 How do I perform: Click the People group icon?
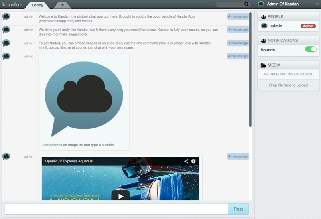tap(263, 17)
